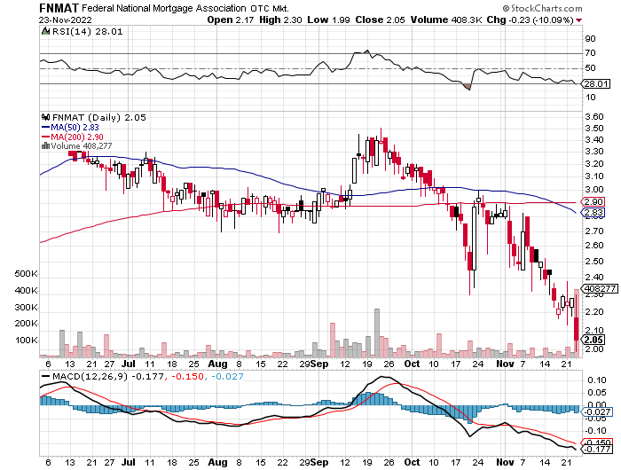Click the 'MA(50) 2.83' legend entry
Image resolution: width=621 pixels, height=470 pixels.
[x=75, y=128]
